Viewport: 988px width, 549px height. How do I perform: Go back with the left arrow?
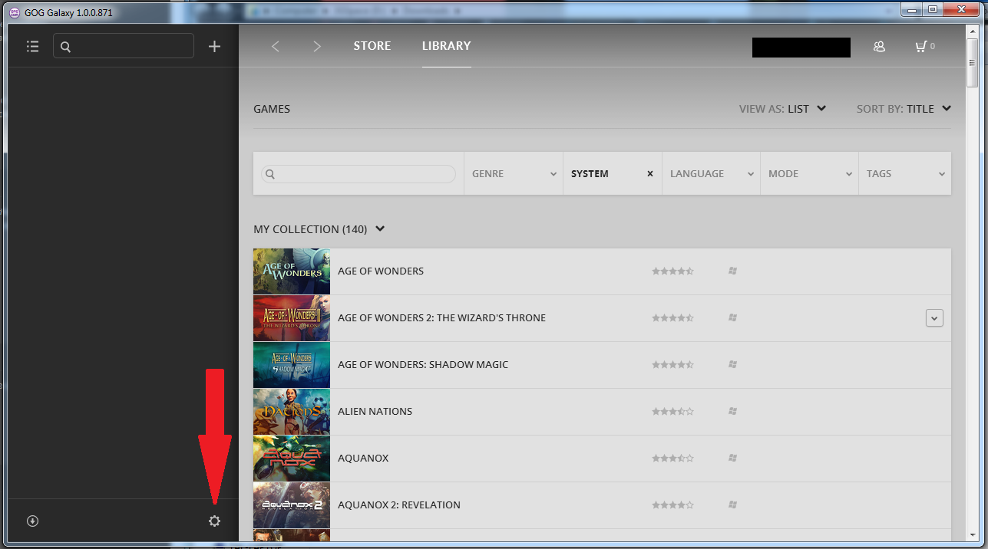coord(276,47)
